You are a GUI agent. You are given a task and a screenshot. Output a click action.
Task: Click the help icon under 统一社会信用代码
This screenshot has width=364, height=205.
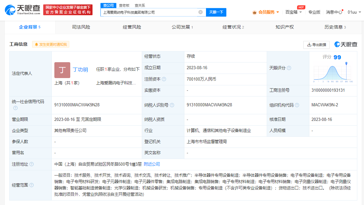click(15, 108)
